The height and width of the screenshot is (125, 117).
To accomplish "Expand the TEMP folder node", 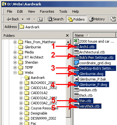I will [x=15, y=67].
